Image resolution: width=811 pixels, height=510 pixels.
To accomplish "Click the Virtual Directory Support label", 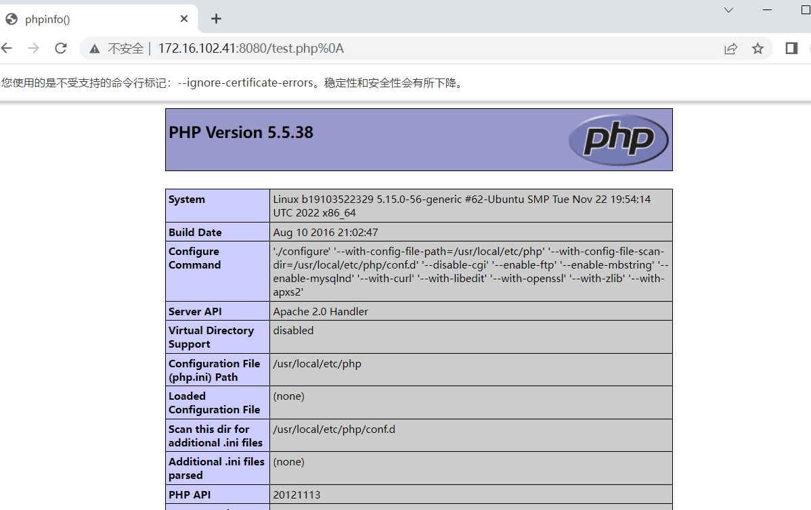I will [x=211, y=337].
